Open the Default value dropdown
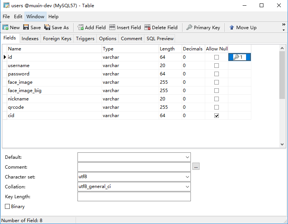 click(x=187, y=157)
